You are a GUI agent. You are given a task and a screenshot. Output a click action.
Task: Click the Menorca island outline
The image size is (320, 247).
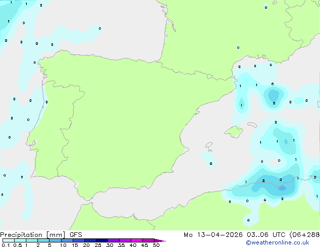point(252,125)
